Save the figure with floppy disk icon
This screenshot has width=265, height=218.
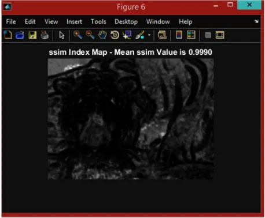coord(32,35)
